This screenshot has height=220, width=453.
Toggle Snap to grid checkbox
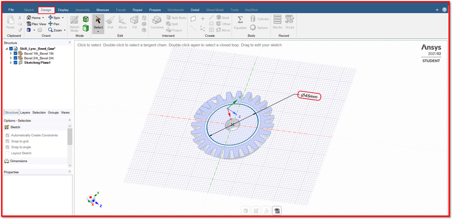pyautogui.click(x=7, y=141)
